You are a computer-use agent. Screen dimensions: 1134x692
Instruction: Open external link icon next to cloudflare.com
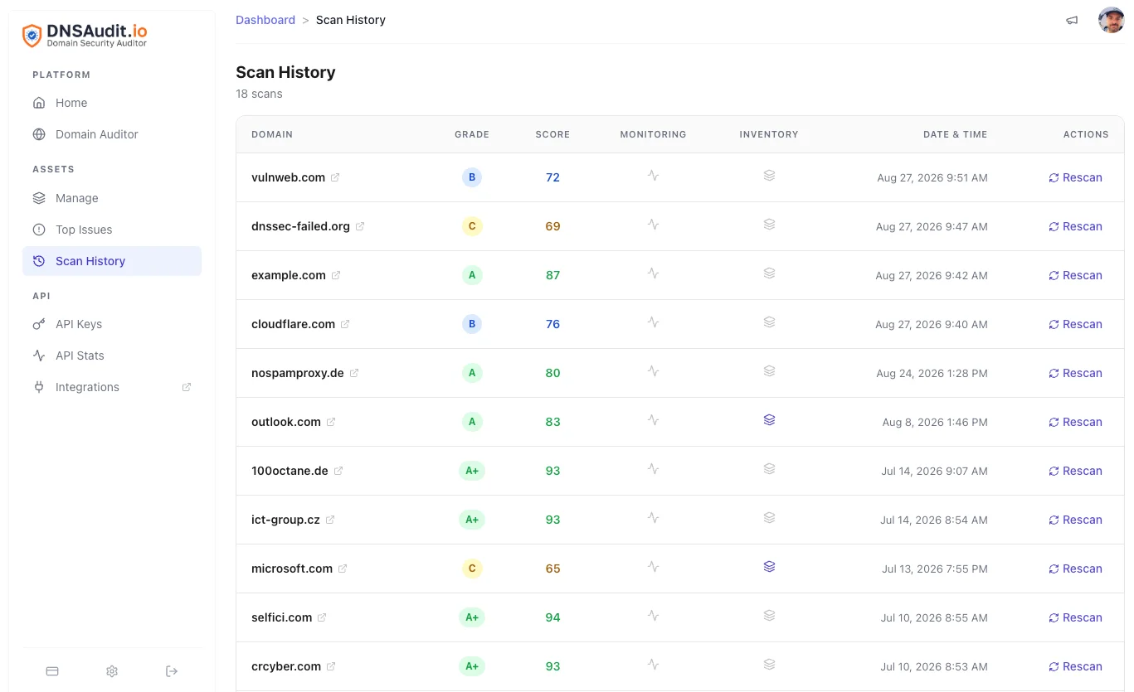tap(345, 324)
